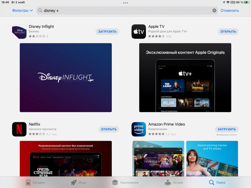This screenshot has height=188, width=251.
Task: Tap the Wi-Fi icon in status bar
Action: pos(228,2)
